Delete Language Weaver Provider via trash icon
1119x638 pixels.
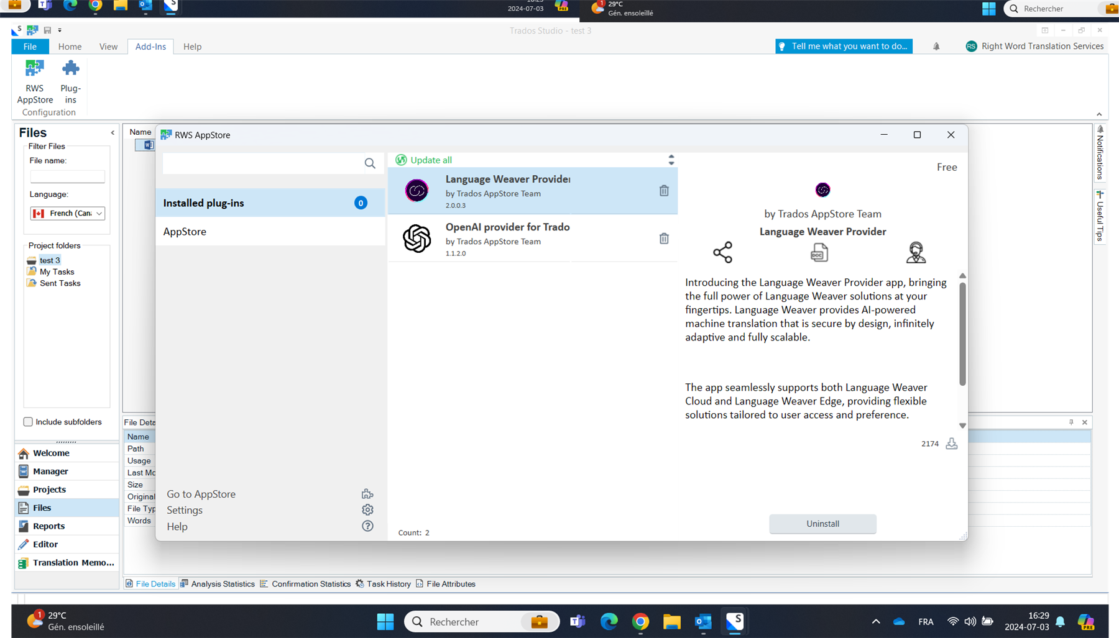coord(664,191)
